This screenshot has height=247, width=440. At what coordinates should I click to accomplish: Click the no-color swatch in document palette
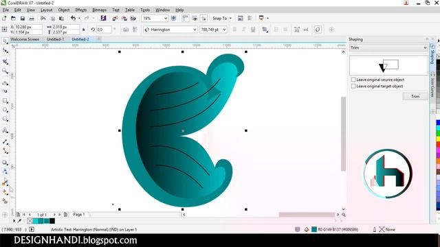[x=30, y=221]
